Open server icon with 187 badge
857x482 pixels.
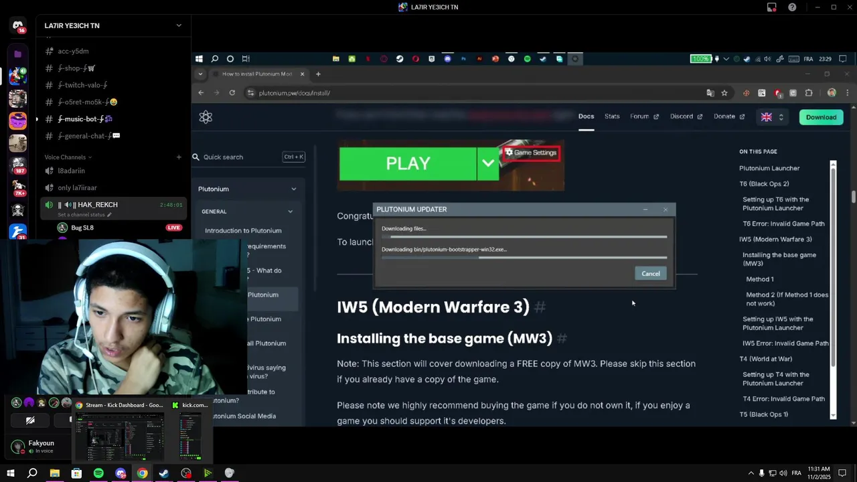pos(18,165)
